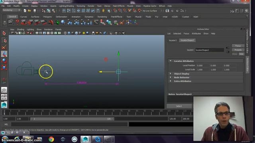Click the output connection arrow icon beside locator field
Screen dimensions: 255x143
click(x=228, y=52)
